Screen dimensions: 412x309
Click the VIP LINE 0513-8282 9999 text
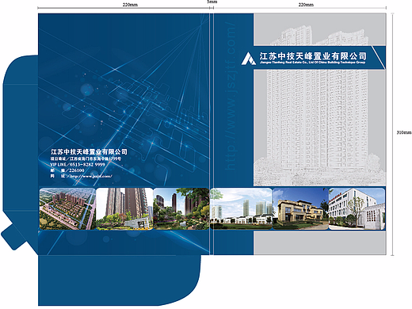click(78, 165)
